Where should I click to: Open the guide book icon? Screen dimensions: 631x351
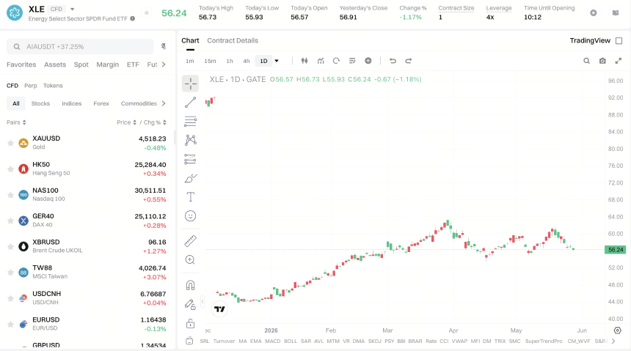coord(616,13)
